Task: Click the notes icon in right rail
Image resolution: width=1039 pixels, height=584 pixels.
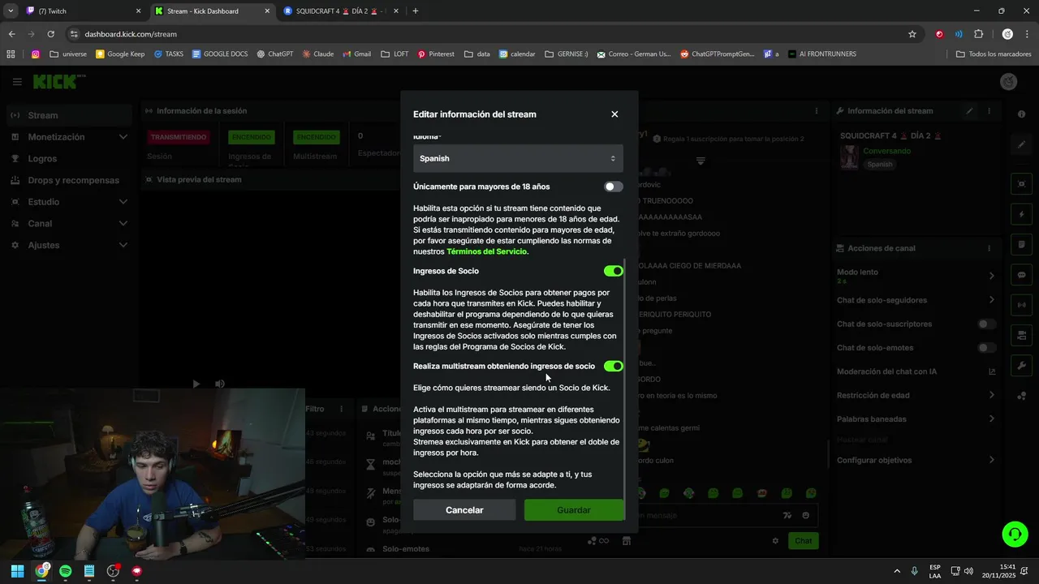Action: click(x=1022, y=244)
